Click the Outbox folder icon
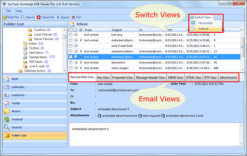Screen dimensions: 247x156 [x=25, y=48]
